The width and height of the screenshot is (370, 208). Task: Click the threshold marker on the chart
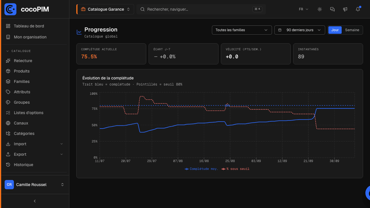coord(227,105)
